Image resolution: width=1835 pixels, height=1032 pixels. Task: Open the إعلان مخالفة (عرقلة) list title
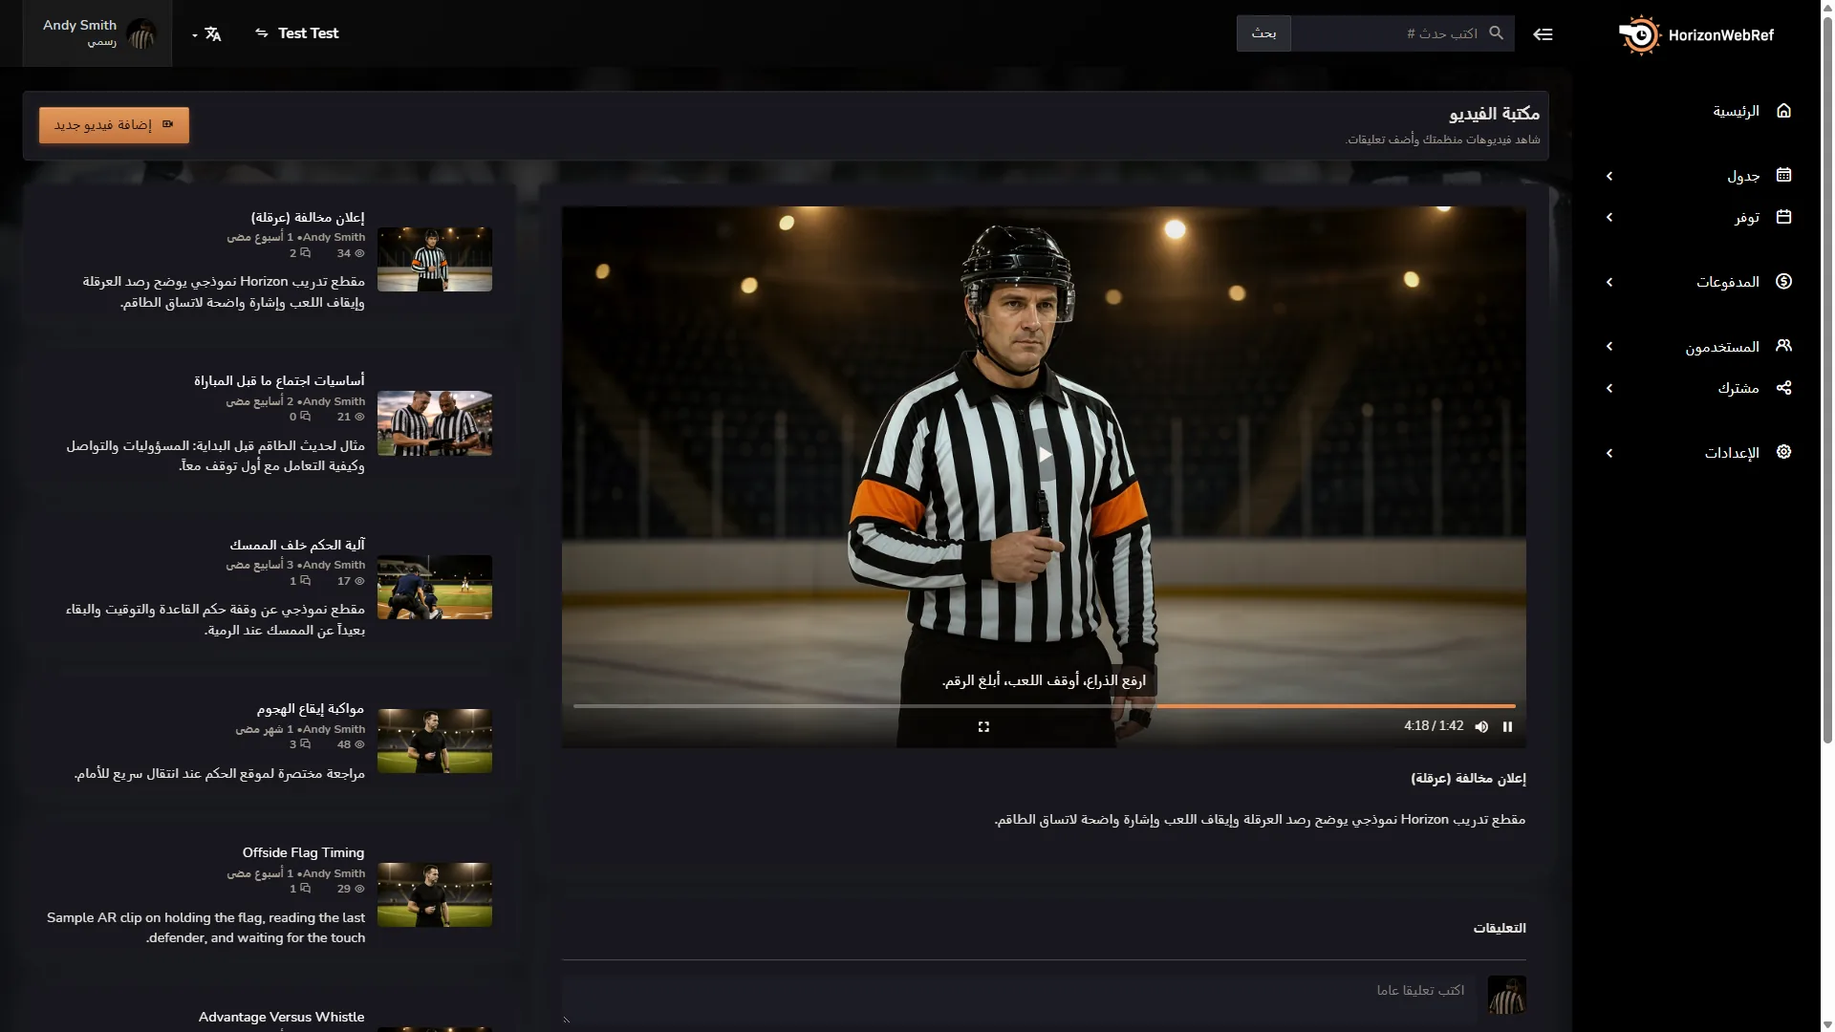(x=308, y=218)
